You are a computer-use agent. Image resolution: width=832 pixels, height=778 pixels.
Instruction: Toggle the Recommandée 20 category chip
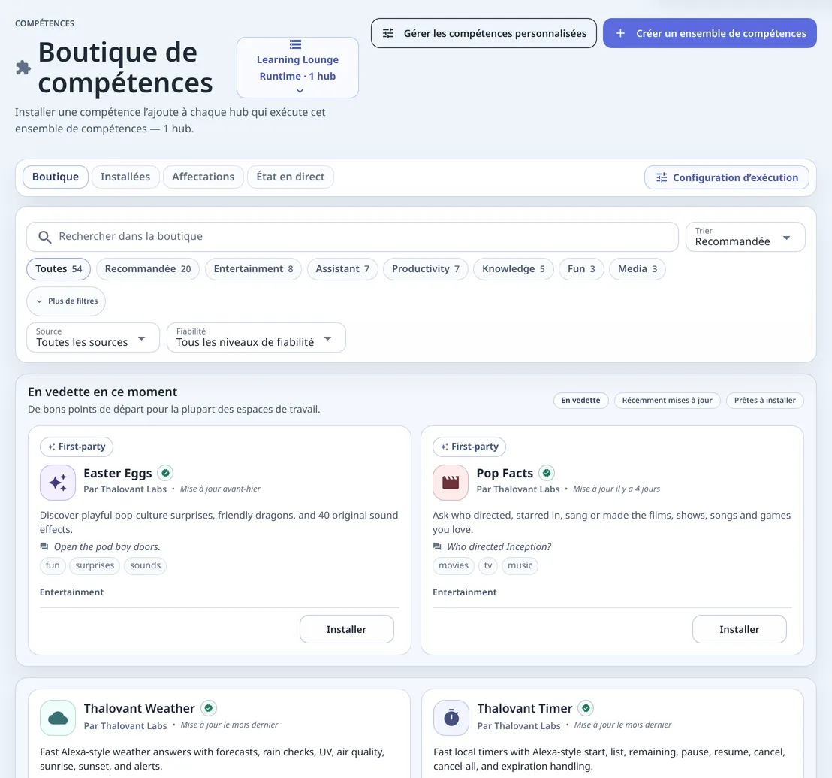(x=147, y=268)
